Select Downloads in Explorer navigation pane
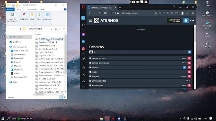 pyautogui.click(x=19, y=58)
